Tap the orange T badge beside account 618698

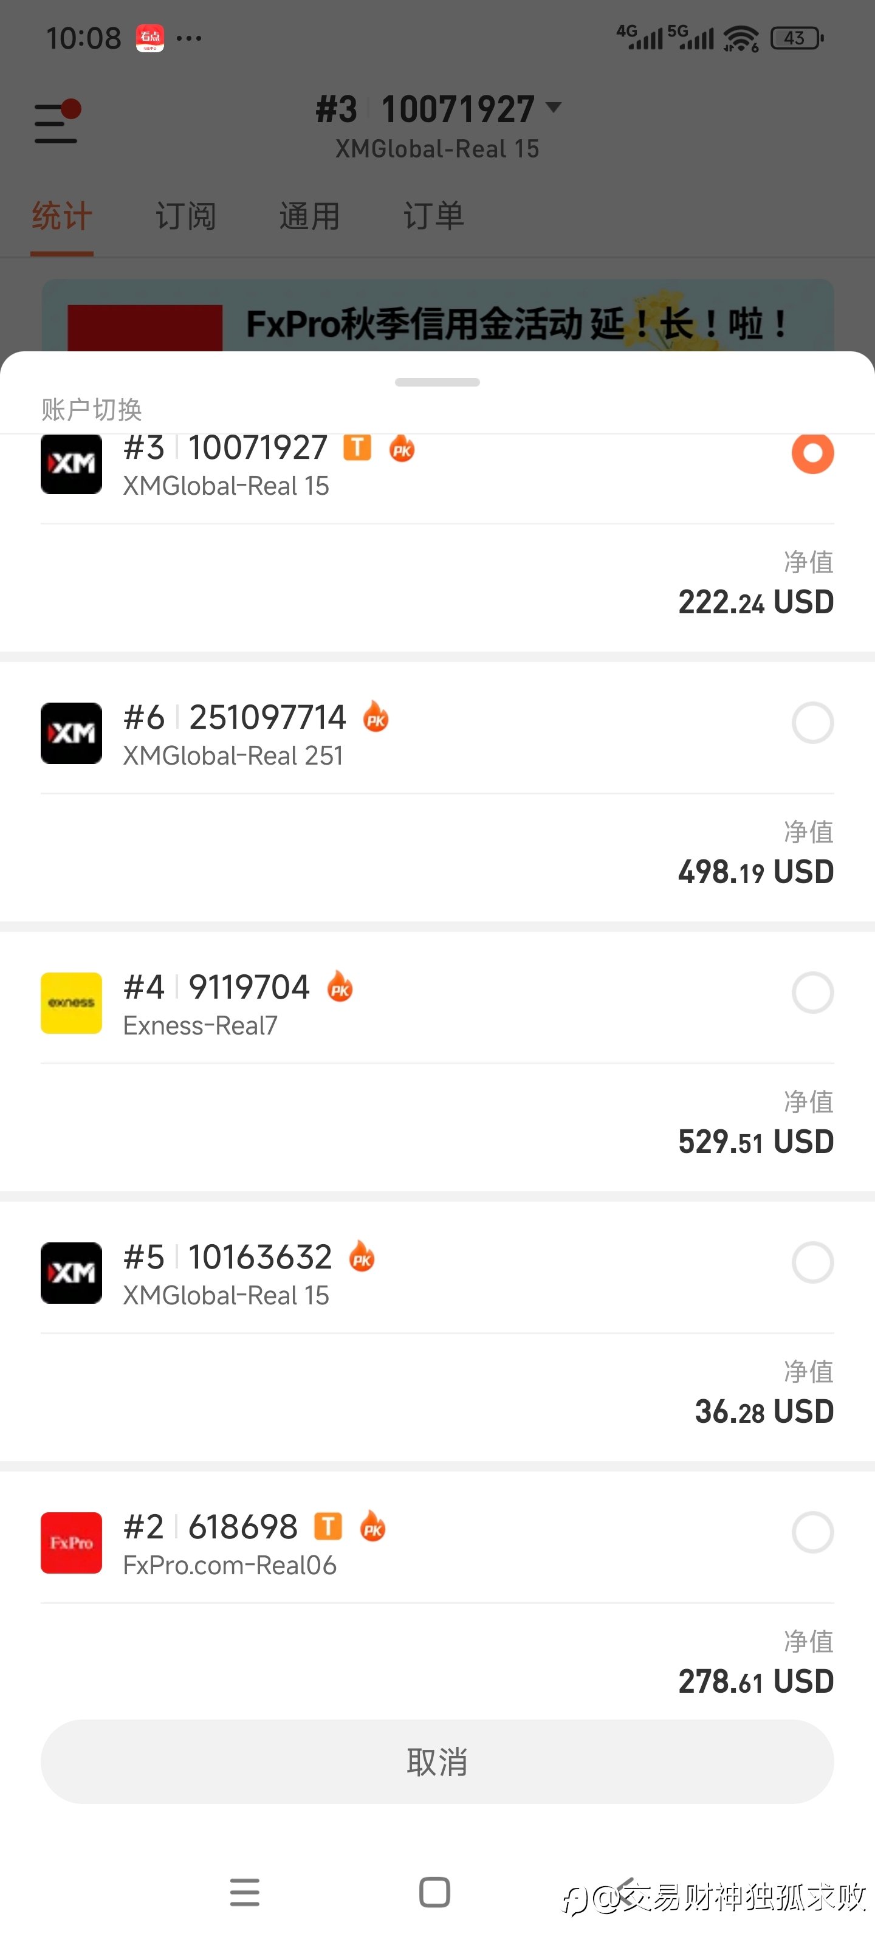(x=328, y=1526)
